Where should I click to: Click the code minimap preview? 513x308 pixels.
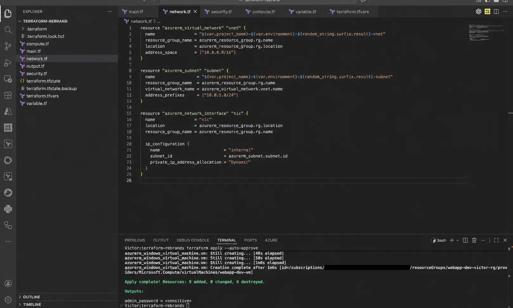point(486,33)
